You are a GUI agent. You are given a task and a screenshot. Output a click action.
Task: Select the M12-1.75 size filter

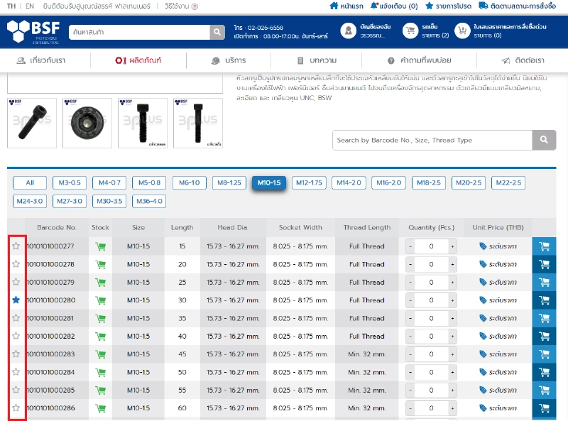coord(309,182)
